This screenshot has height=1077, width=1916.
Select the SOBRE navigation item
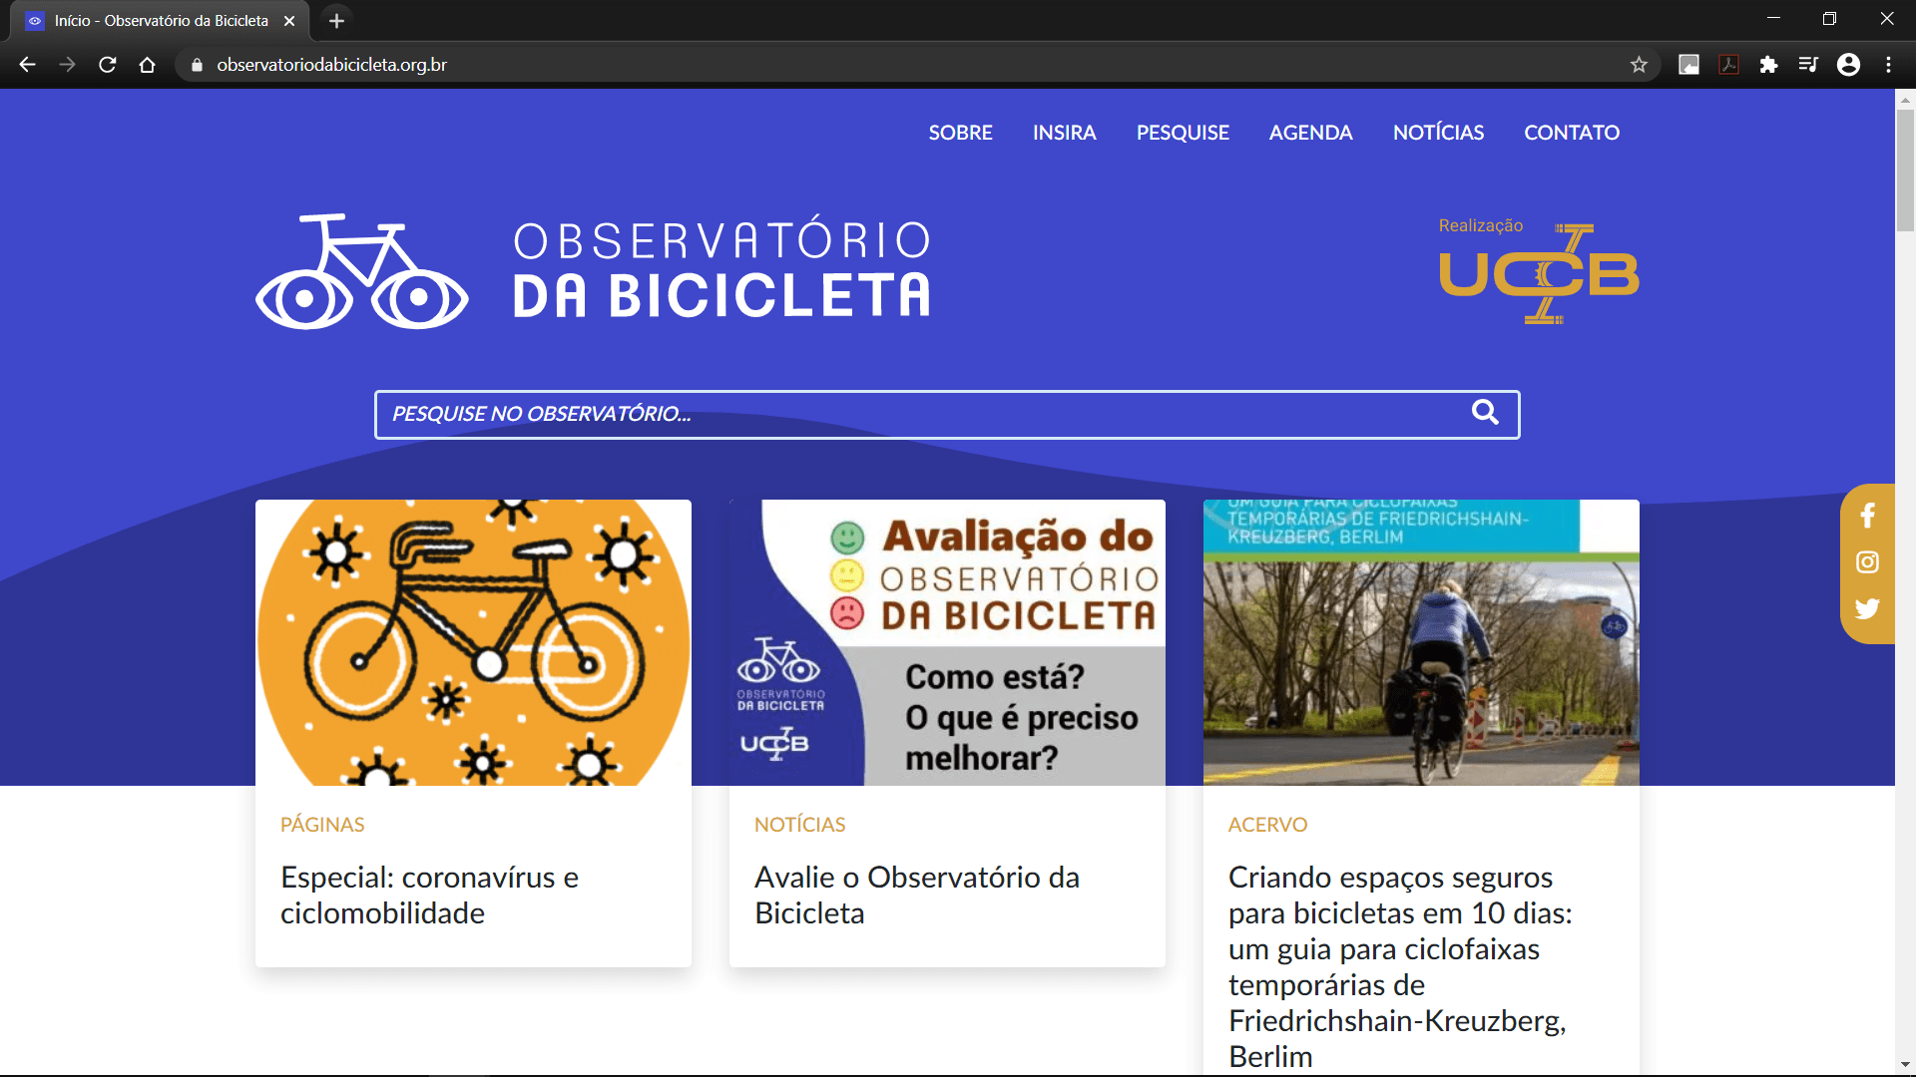(x=960, y=132)
